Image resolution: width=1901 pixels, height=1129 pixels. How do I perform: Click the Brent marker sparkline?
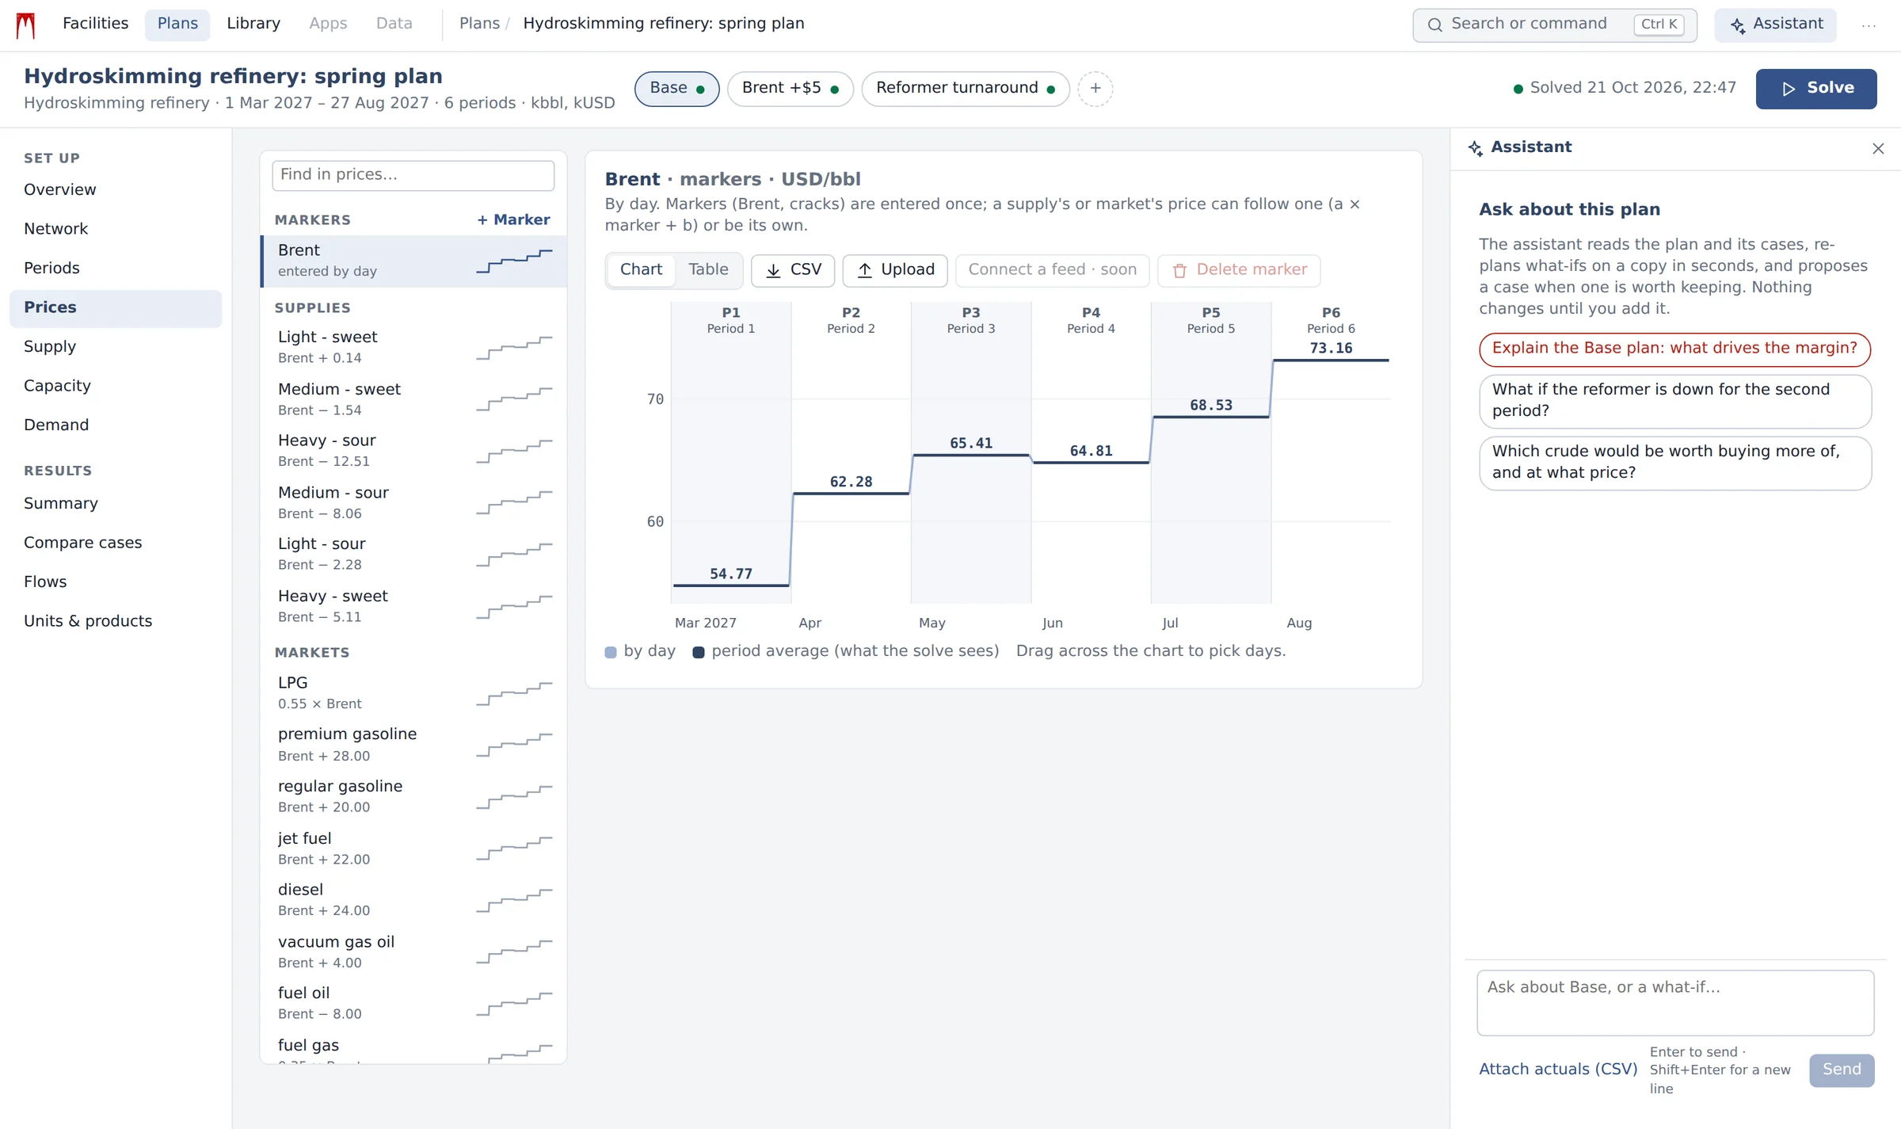click(514, 261)
